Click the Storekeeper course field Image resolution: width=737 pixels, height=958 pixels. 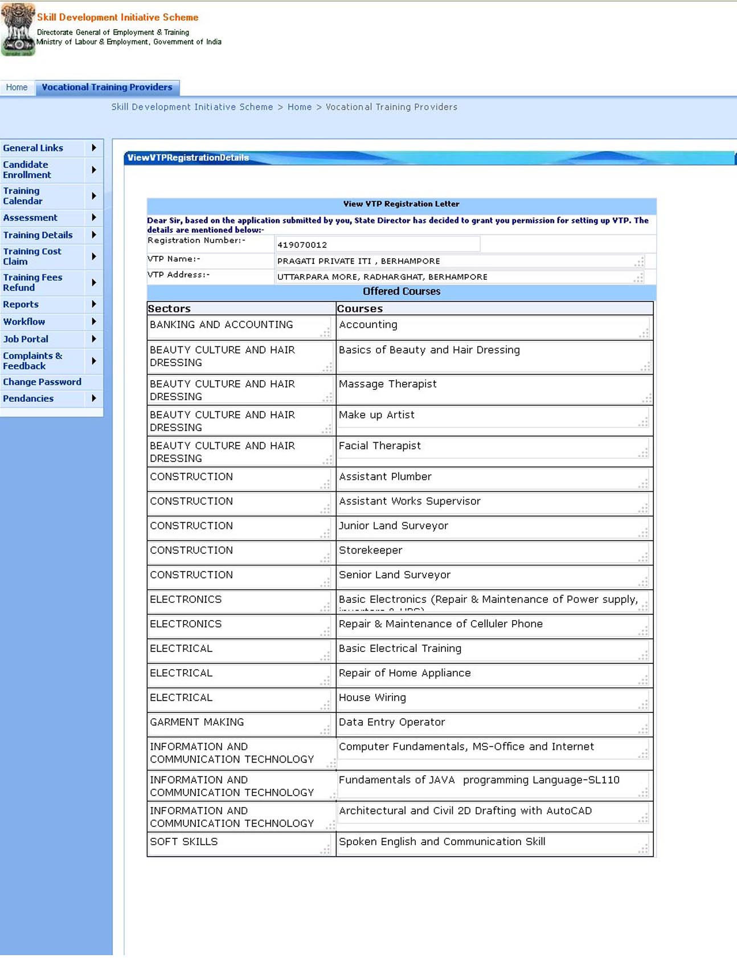coord(494,553)
